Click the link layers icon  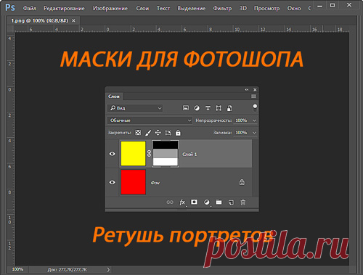coord(170,202)
